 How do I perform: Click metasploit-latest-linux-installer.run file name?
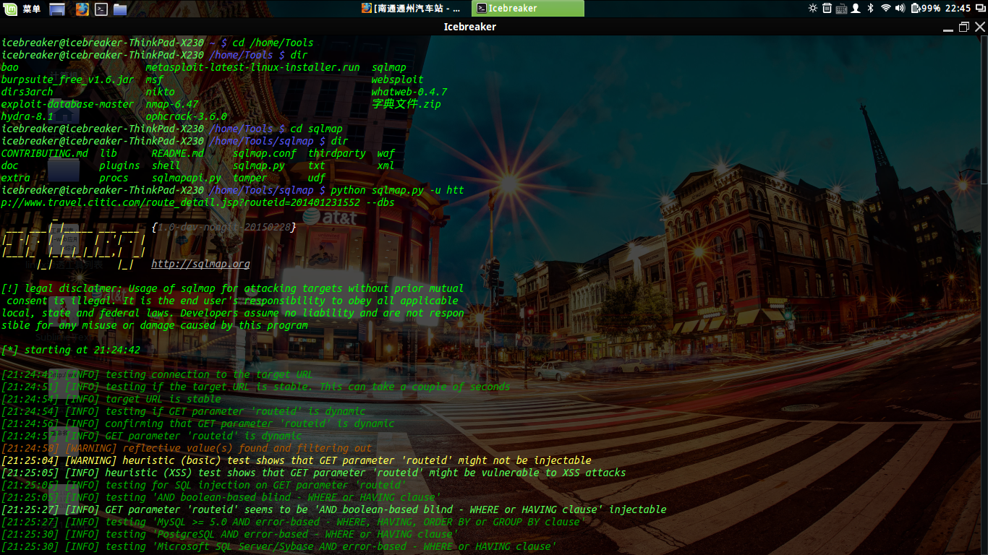[252, 67]
